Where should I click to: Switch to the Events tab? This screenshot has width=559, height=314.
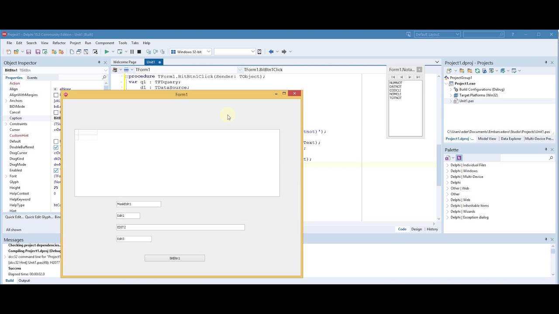[32, 78]
